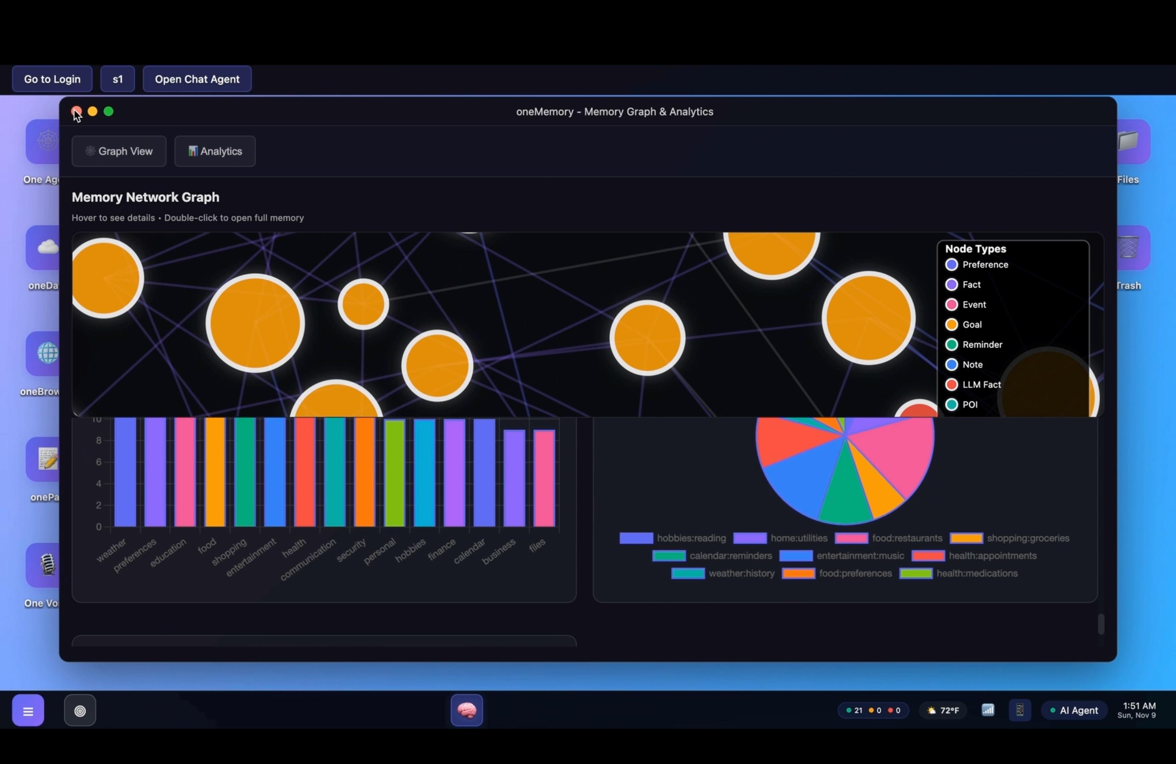Toggle hobbies:reading legend in pie chart
The image size is (1176, 764).
672,538
